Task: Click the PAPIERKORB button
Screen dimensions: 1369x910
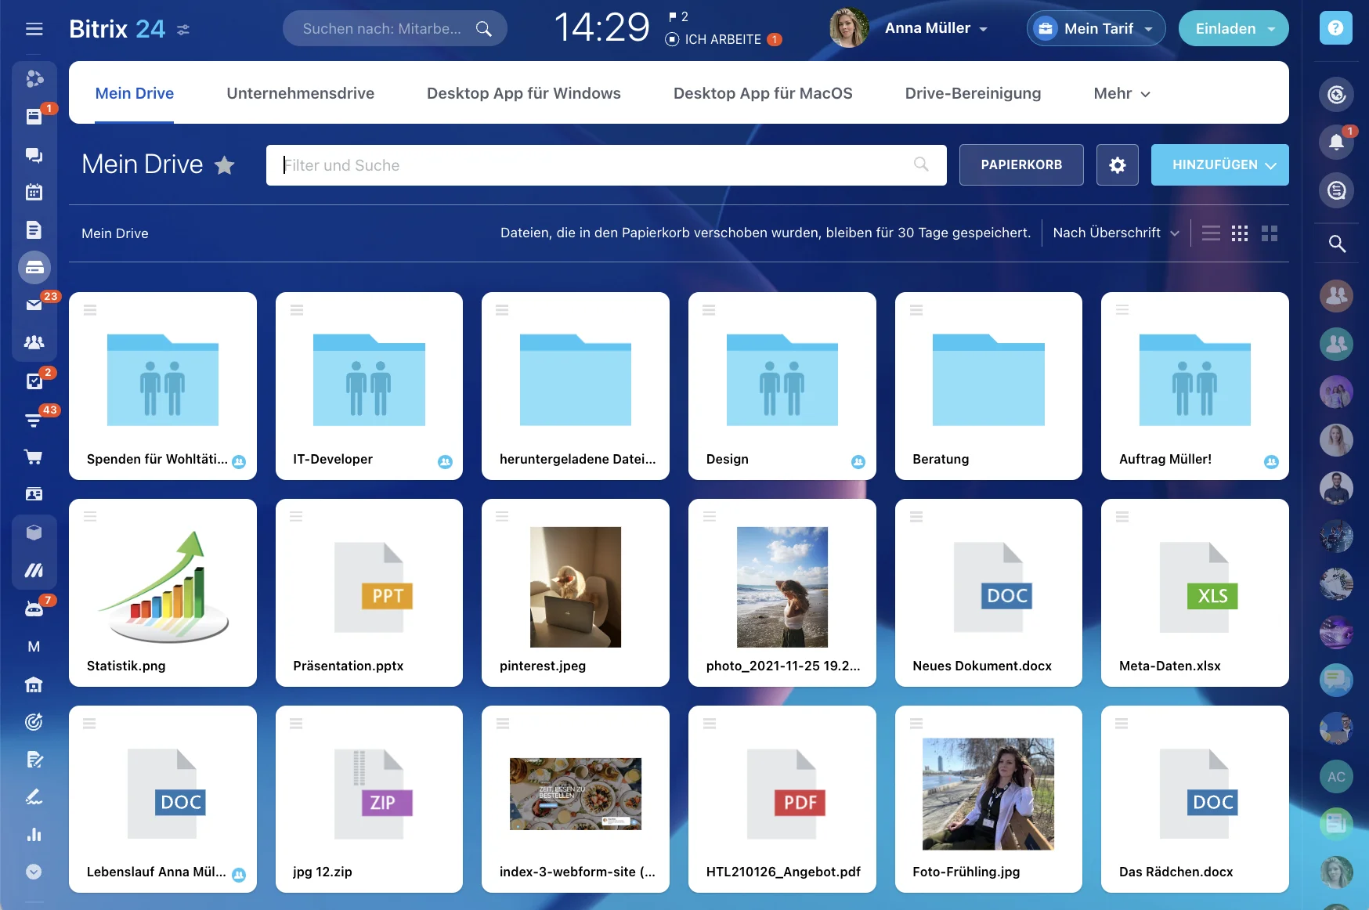Action: (x=1020, y=164)
